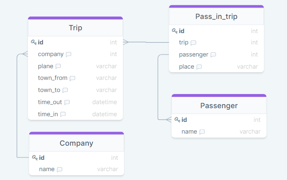Click the comment icon beside plane

[58, 66]
